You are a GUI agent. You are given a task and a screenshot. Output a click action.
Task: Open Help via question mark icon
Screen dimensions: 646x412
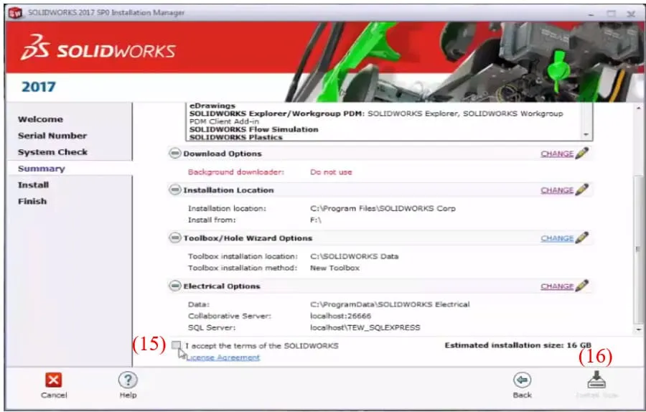coord(128,380)
